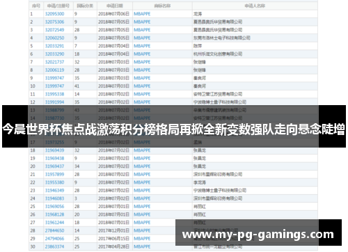
Task: Select class value 20 in row 26
Action: (x=77, y=214)
